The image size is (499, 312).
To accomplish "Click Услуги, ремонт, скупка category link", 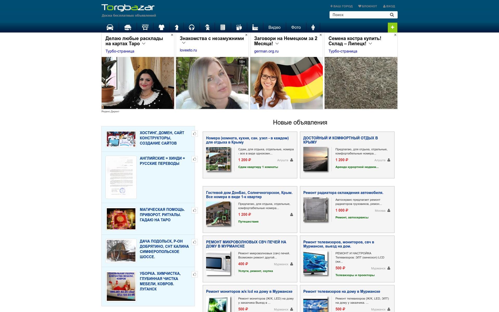I will click(x=255, y=271).
